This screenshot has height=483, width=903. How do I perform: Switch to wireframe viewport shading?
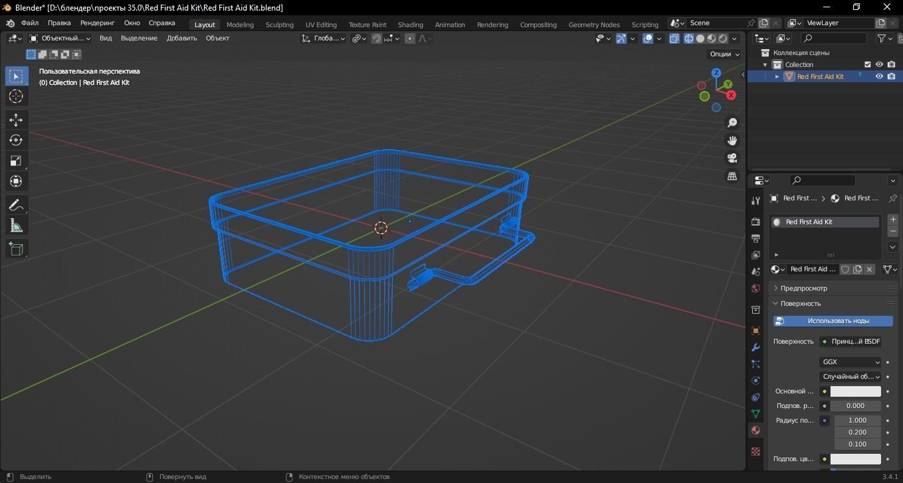pyautogui.click(x=688, y=38)
